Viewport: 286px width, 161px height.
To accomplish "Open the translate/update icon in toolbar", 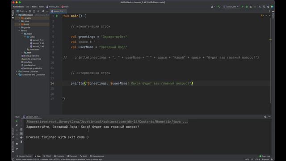I will 260,7.
